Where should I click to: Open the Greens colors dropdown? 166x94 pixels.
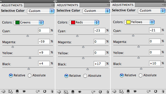pos(29,22)
